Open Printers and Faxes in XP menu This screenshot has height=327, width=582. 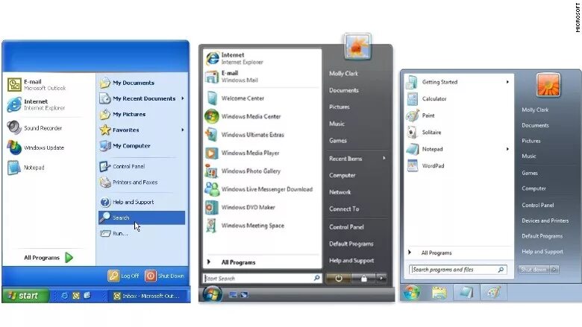point(128,182)
